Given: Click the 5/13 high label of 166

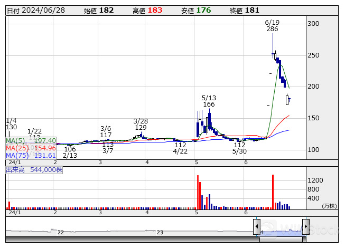Looking at the screenshot, I should (209, 101).
